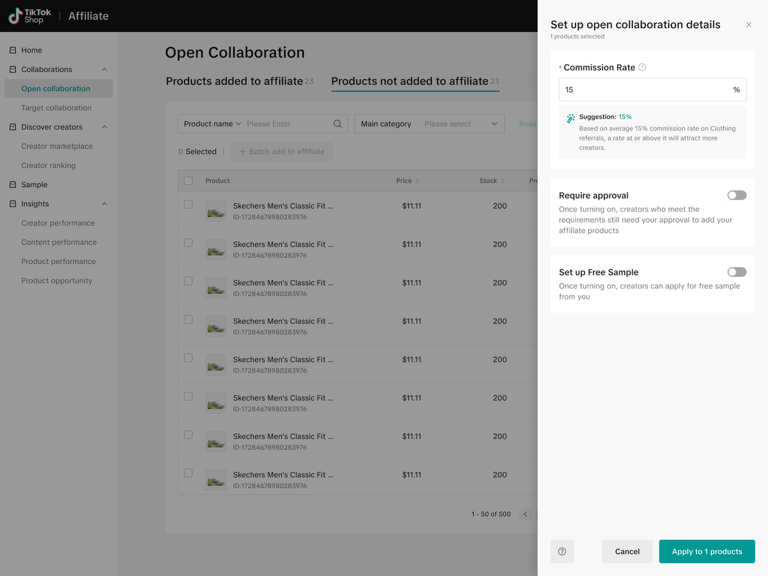Viewport: 768px width, 576px height.
Task: Click the help icon beside Cancel
Action: [x=562, y=551]
